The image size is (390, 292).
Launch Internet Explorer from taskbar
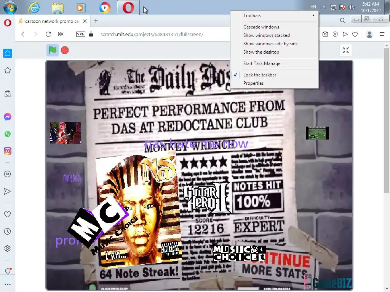pos(34,8)
